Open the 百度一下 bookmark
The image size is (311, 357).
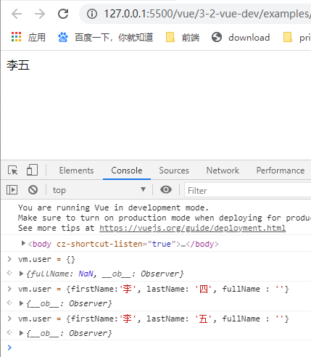pos(105,38)
